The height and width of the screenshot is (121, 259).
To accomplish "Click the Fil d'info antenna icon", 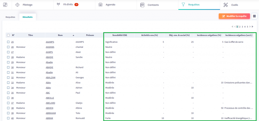I will [x=58, y=5].
